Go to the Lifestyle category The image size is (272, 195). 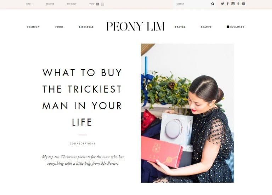coord(86,27)
